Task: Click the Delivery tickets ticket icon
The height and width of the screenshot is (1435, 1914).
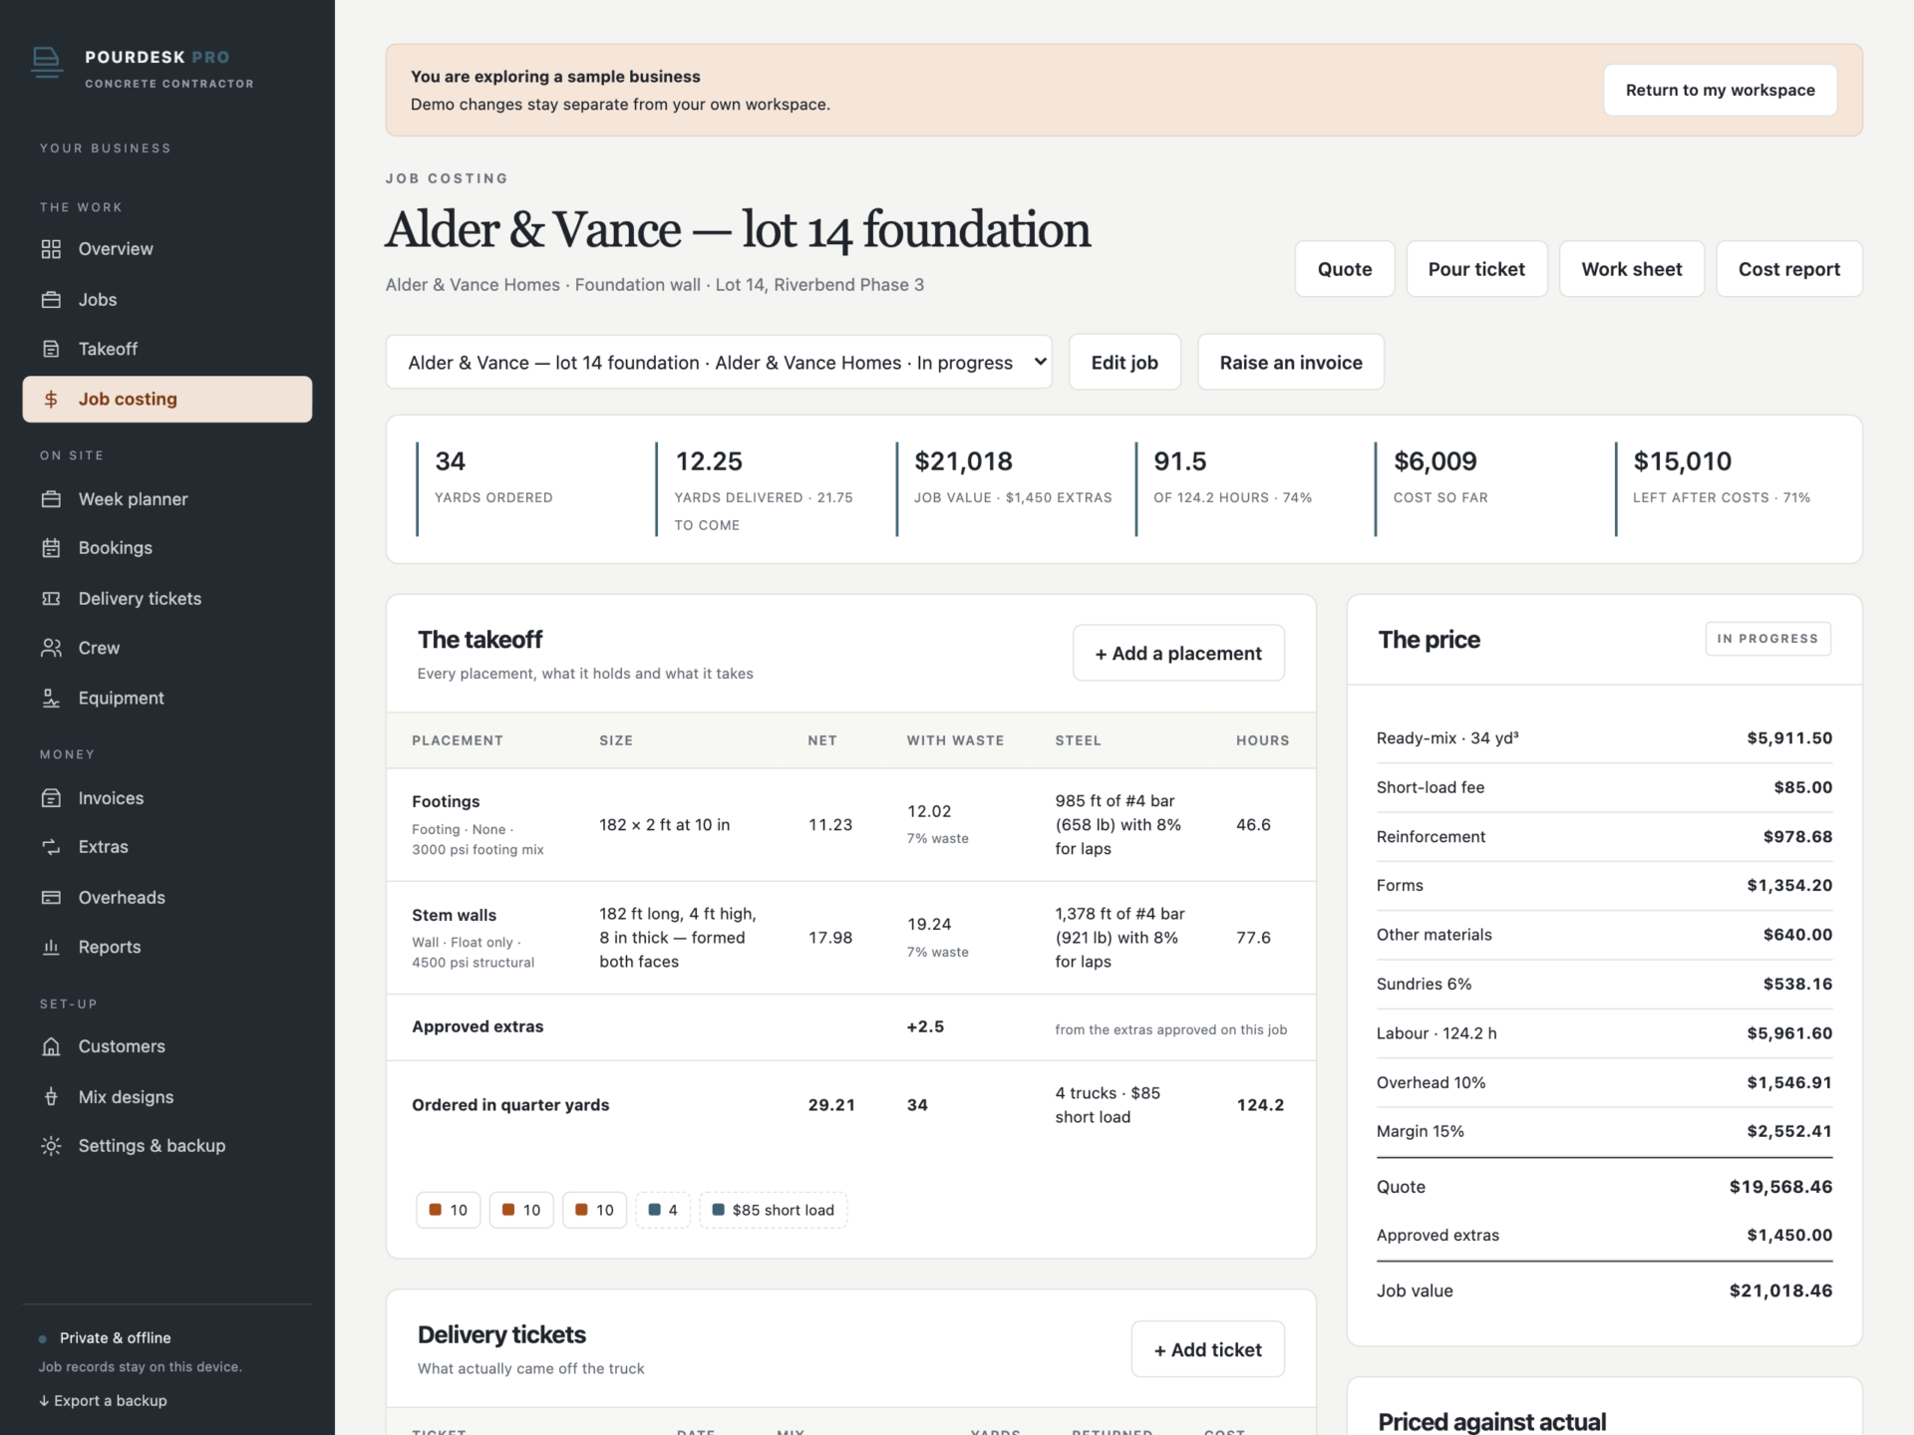Action: point(51,599)
